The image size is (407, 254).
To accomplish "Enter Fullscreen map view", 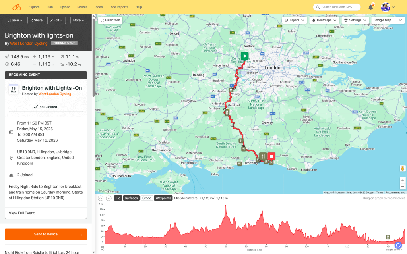I will click(110, 20).
